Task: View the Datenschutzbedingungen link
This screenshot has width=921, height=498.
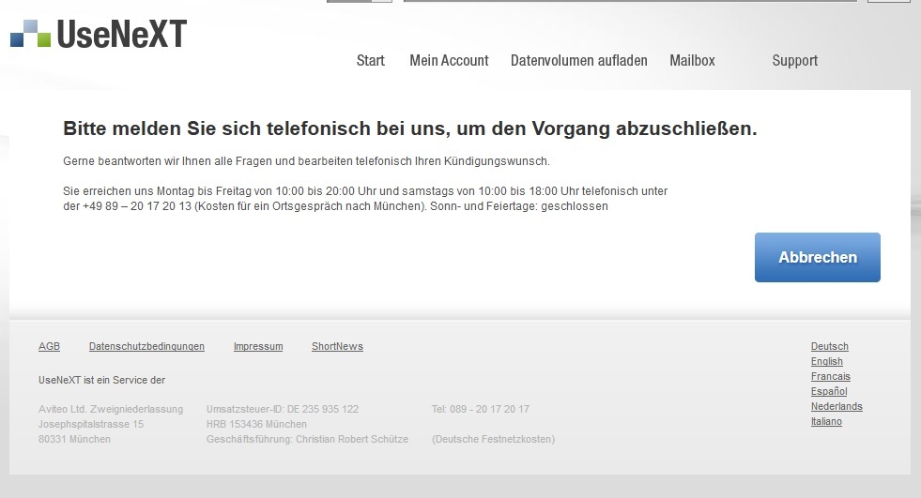Action: [146, 346]
